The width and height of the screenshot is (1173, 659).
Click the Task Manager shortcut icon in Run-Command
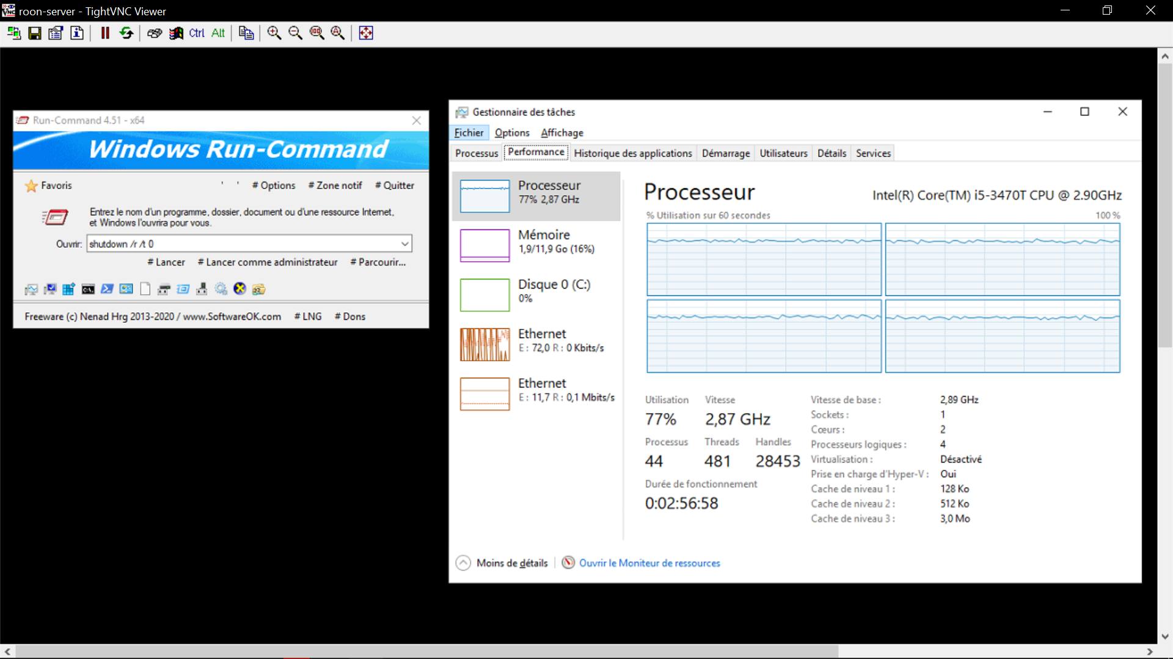coord(31,289)
